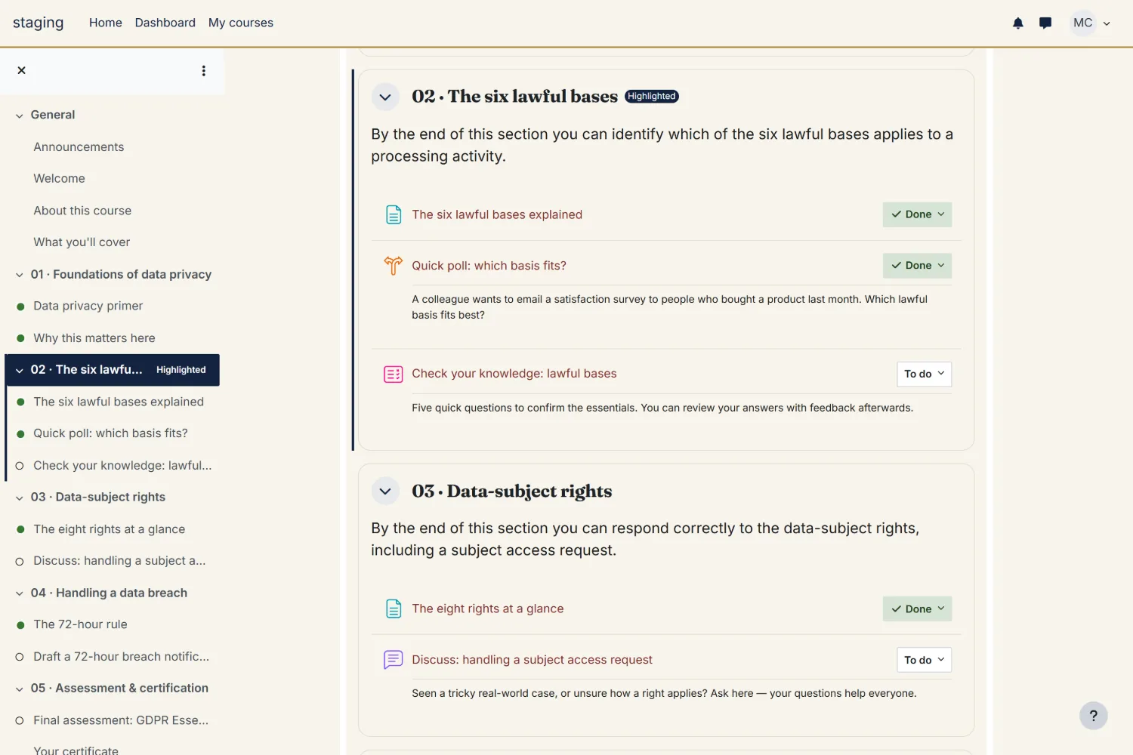Select About this course in the course index
The width and height of the screenshot is (1133, 755).
click(x=82, y=211)
